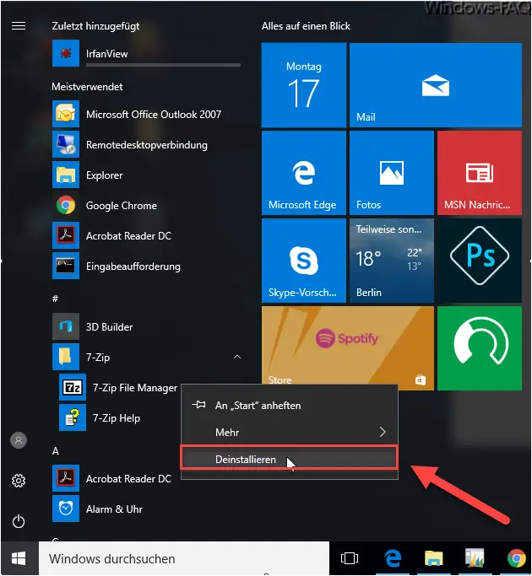Click the Alles auf einen Blick heading

pyautogui.click(x=306, y=26)
